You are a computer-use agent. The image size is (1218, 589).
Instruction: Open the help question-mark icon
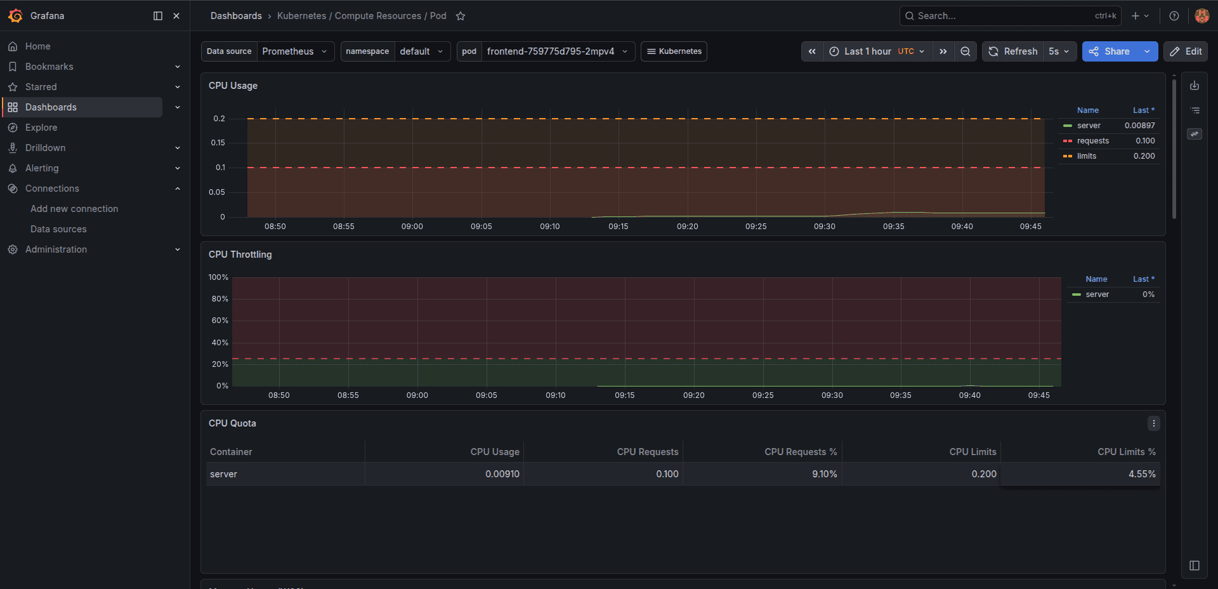(1174, 16)
